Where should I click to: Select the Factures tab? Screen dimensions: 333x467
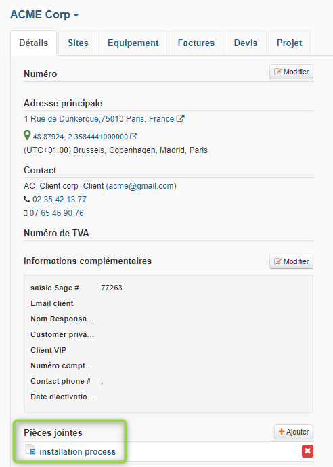(x=196, y=43)
